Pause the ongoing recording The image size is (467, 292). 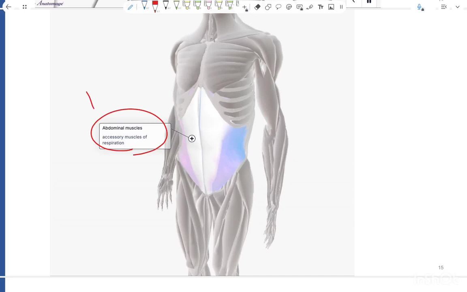click(368, 2)
